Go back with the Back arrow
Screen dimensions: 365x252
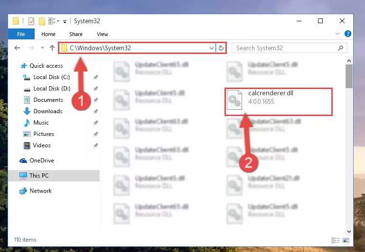pos(17,48)
